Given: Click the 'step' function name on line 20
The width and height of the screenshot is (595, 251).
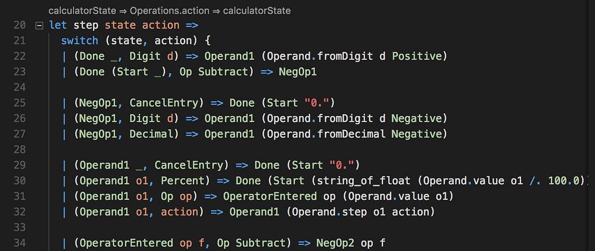Looking at the screenshot, I should (86, 26).
